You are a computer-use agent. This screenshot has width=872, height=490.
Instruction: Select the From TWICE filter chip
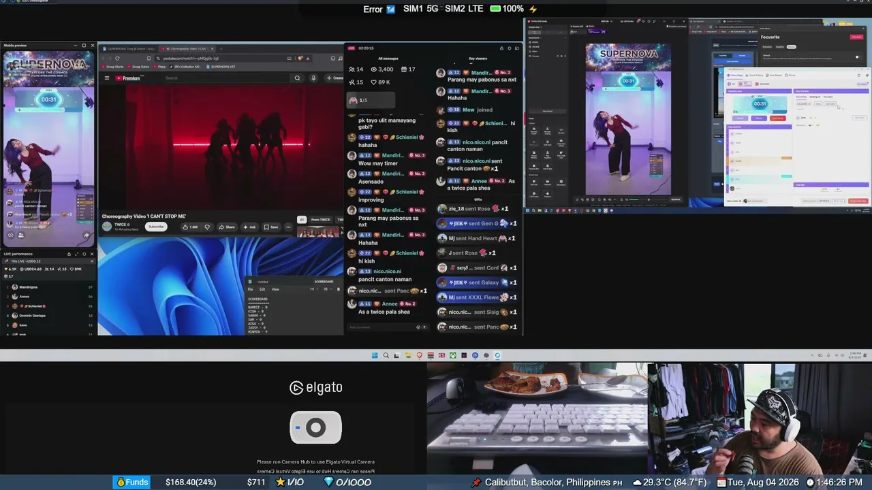pyautogui.click(x=320, y=220)
